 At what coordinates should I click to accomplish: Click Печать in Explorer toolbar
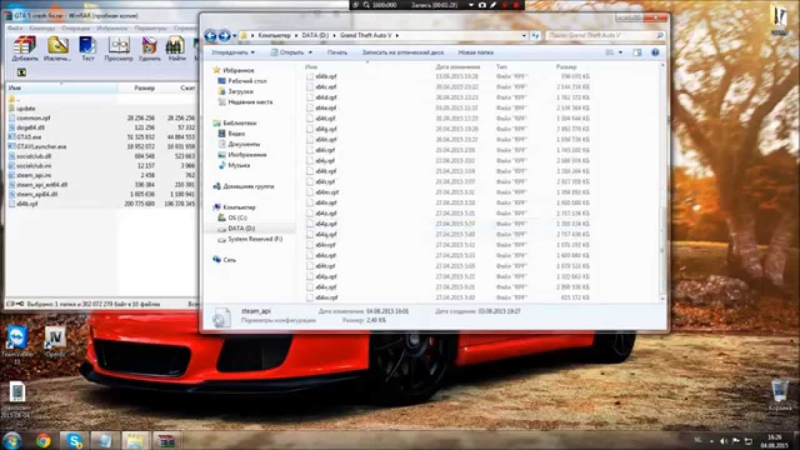pyautogui.click(x=337, y=53)
